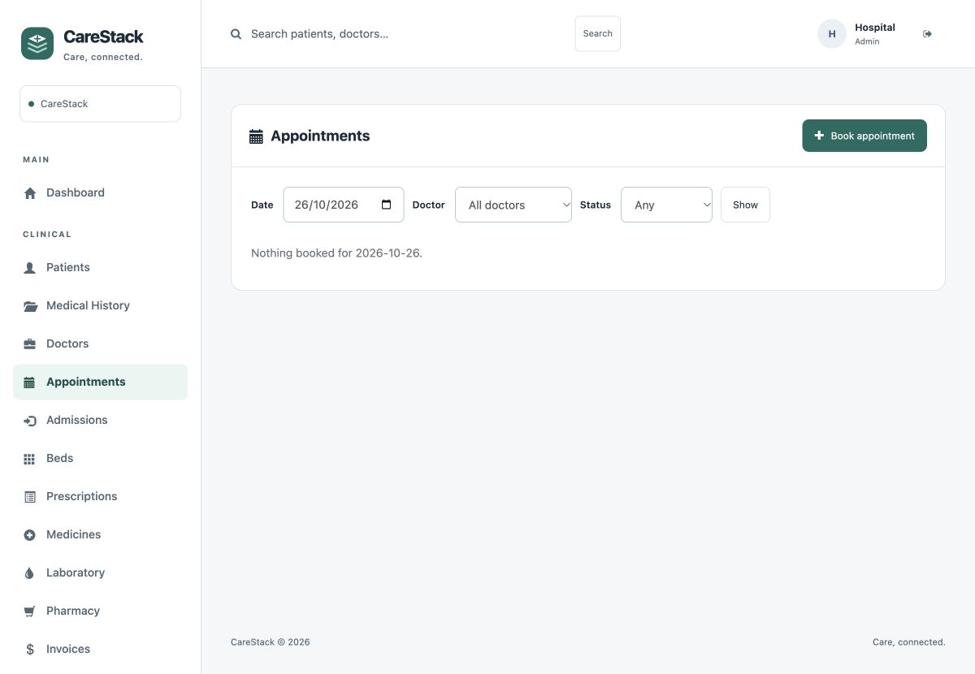Screen dimensions: 975x674
Task: Click the Prescriptions list icon
Action: click(30, 497)
